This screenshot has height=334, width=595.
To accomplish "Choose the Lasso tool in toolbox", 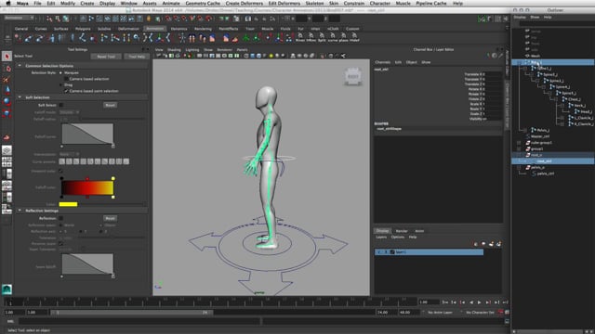I will [7, 68].
